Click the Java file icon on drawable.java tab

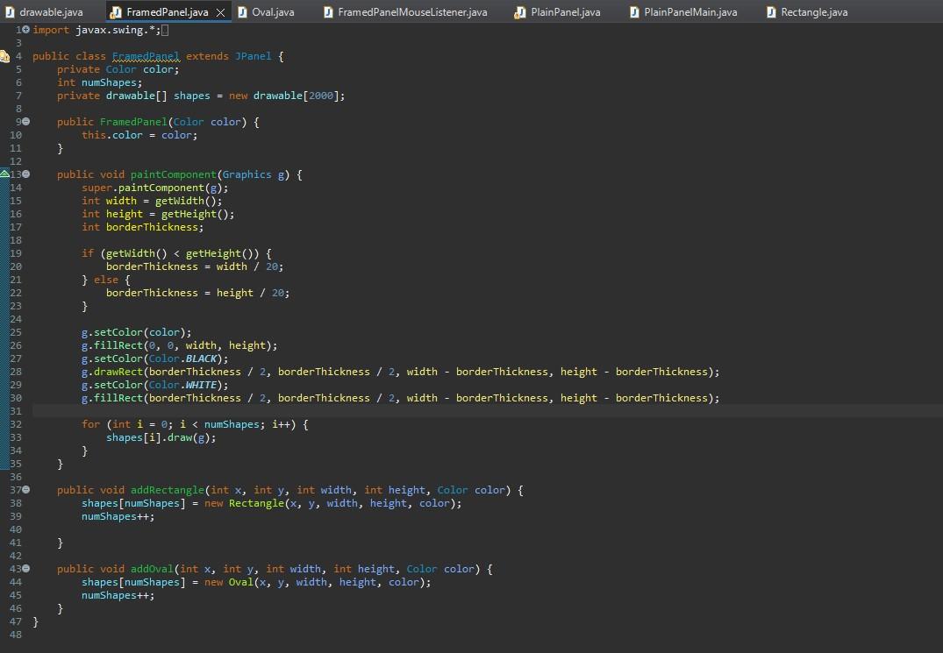tap(10, 12)
